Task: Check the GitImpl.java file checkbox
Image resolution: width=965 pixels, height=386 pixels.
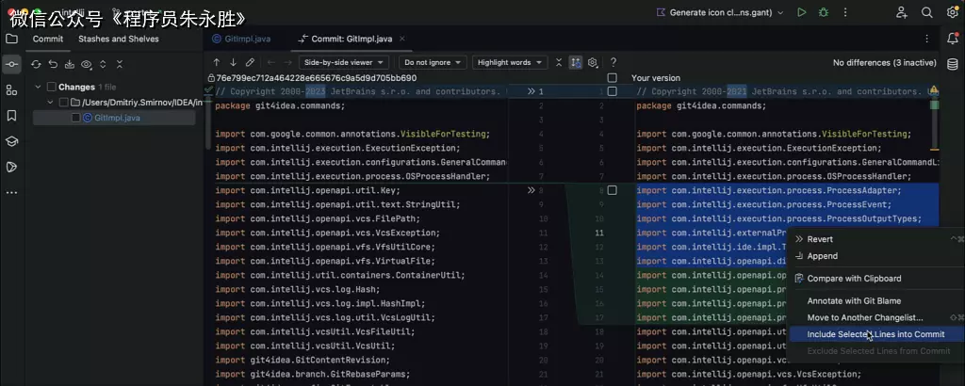Action: 76,118
